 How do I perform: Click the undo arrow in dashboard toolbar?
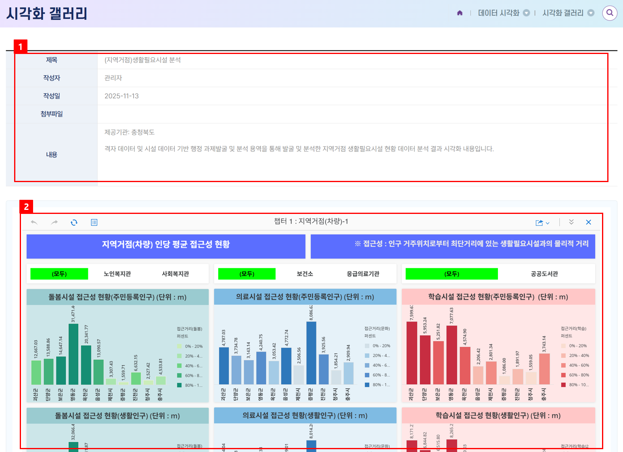point(34,222)
